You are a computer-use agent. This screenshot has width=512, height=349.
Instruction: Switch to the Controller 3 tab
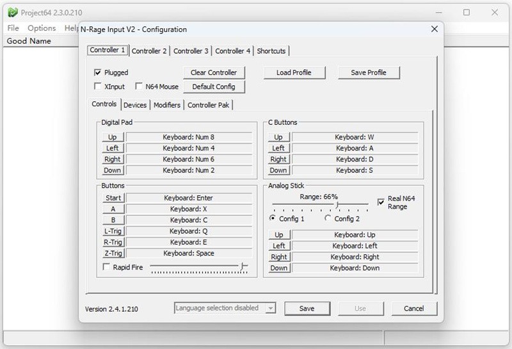191,51
